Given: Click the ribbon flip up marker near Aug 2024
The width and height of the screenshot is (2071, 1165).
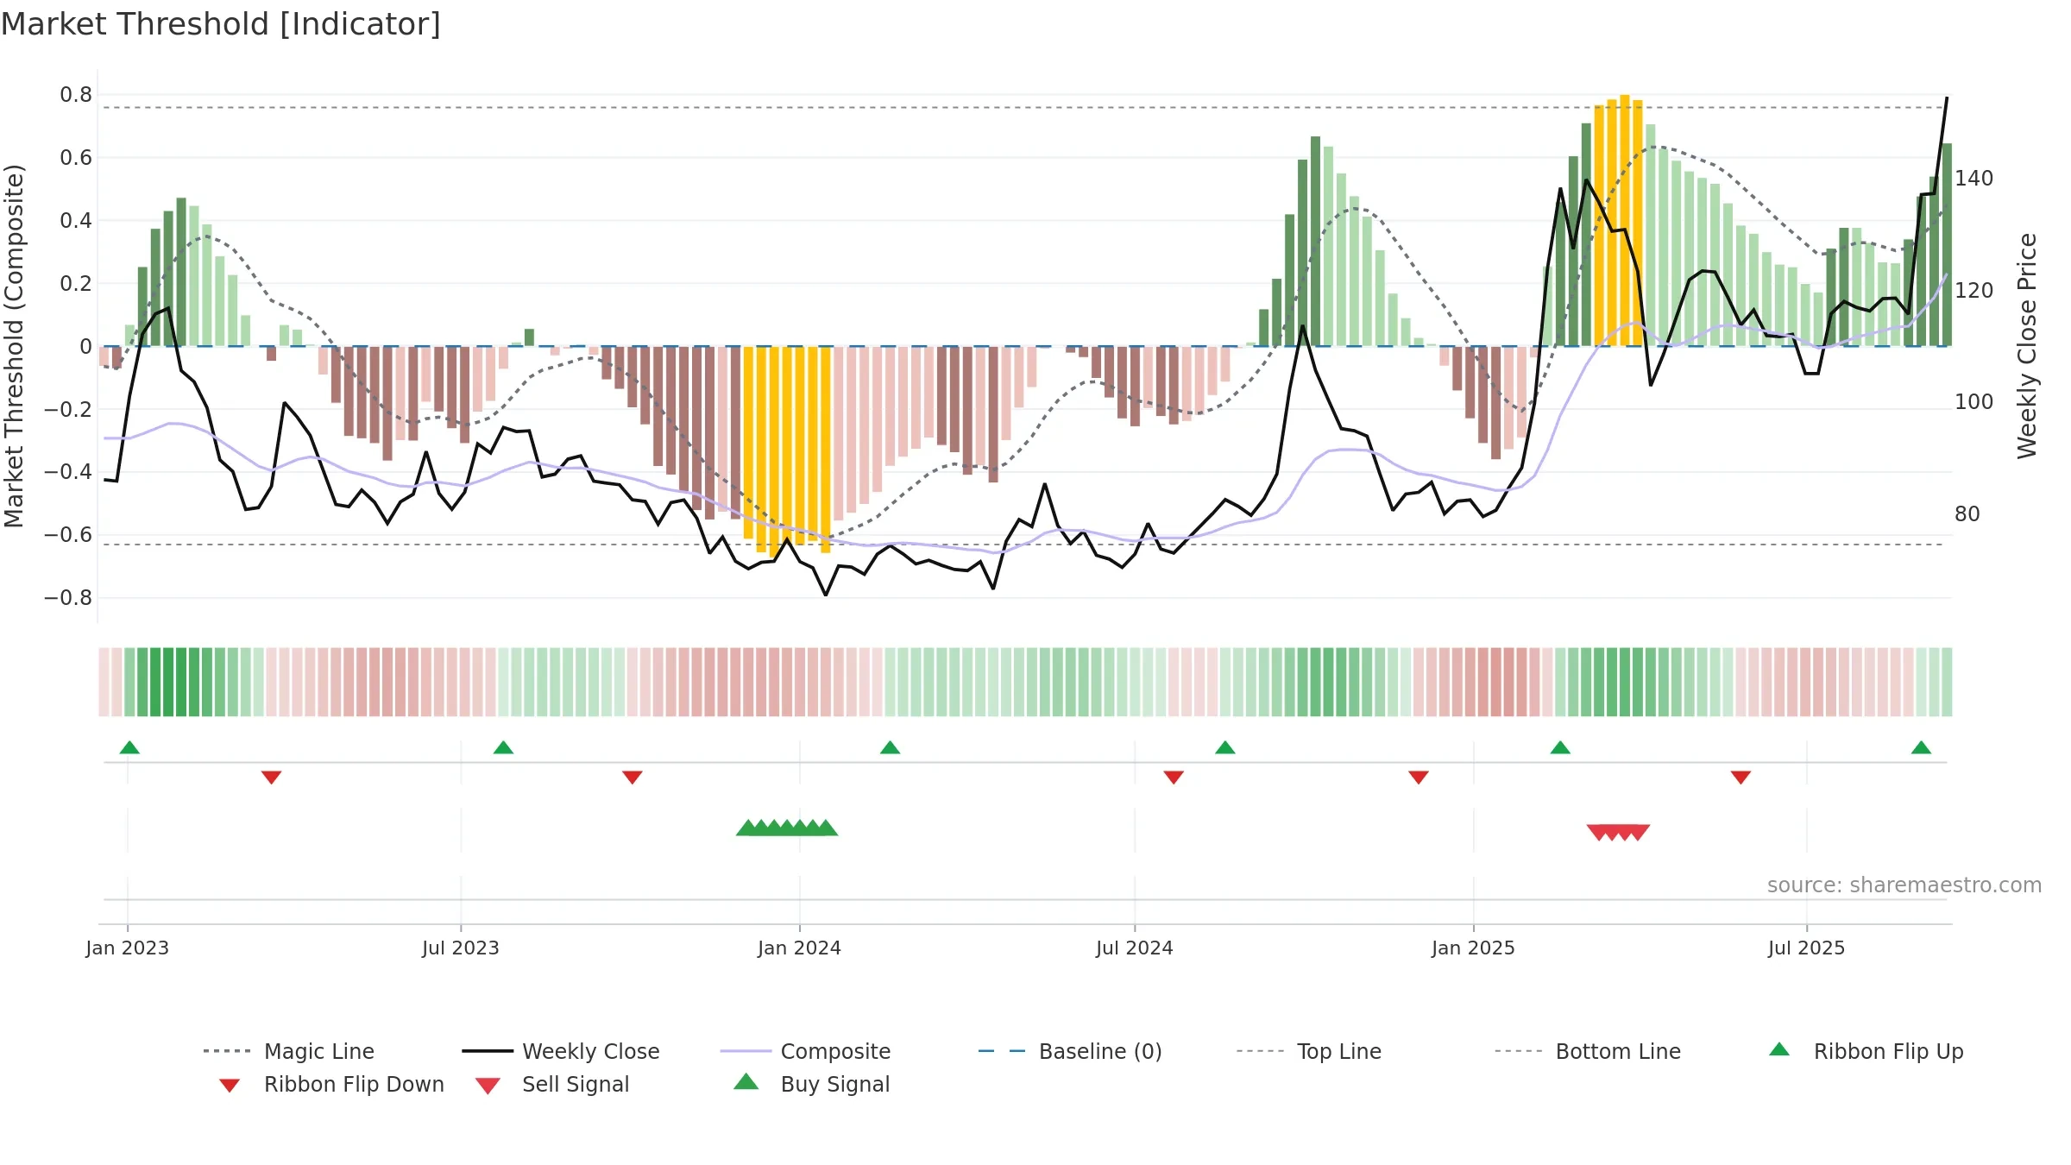Looking at the screenshot, I should pyautogui.click(x=1225, y=747).
